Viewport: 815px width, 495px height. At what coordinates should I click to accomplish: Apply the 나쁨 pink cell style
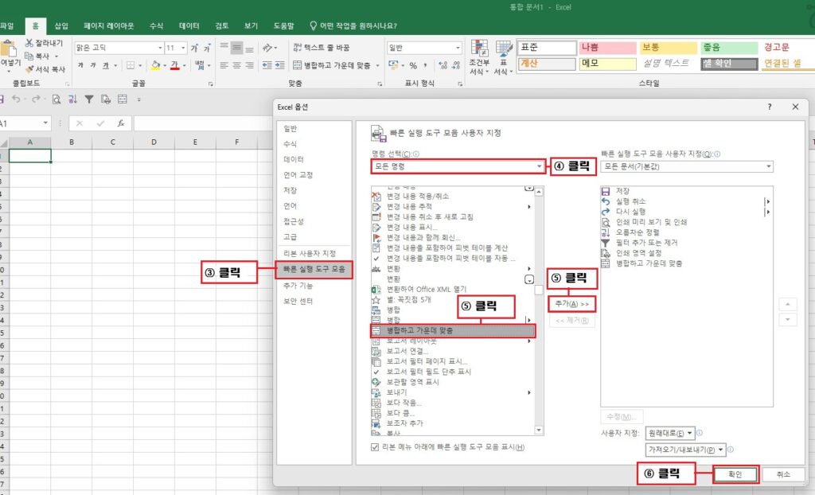(607, 48)
